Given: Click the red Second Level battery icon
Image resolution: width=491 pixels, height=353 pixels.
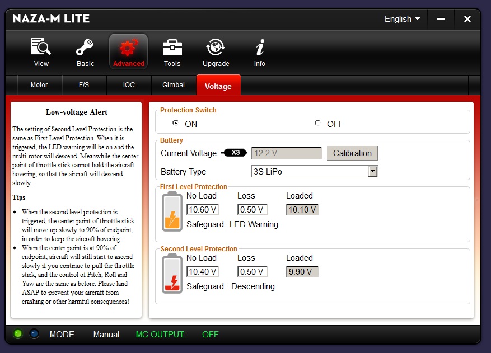Looking at the screenshot, I should (x=172, y=274).
